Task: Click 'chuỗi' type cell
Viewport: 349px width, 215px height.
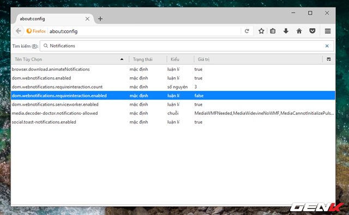Action: pos(173,113)
